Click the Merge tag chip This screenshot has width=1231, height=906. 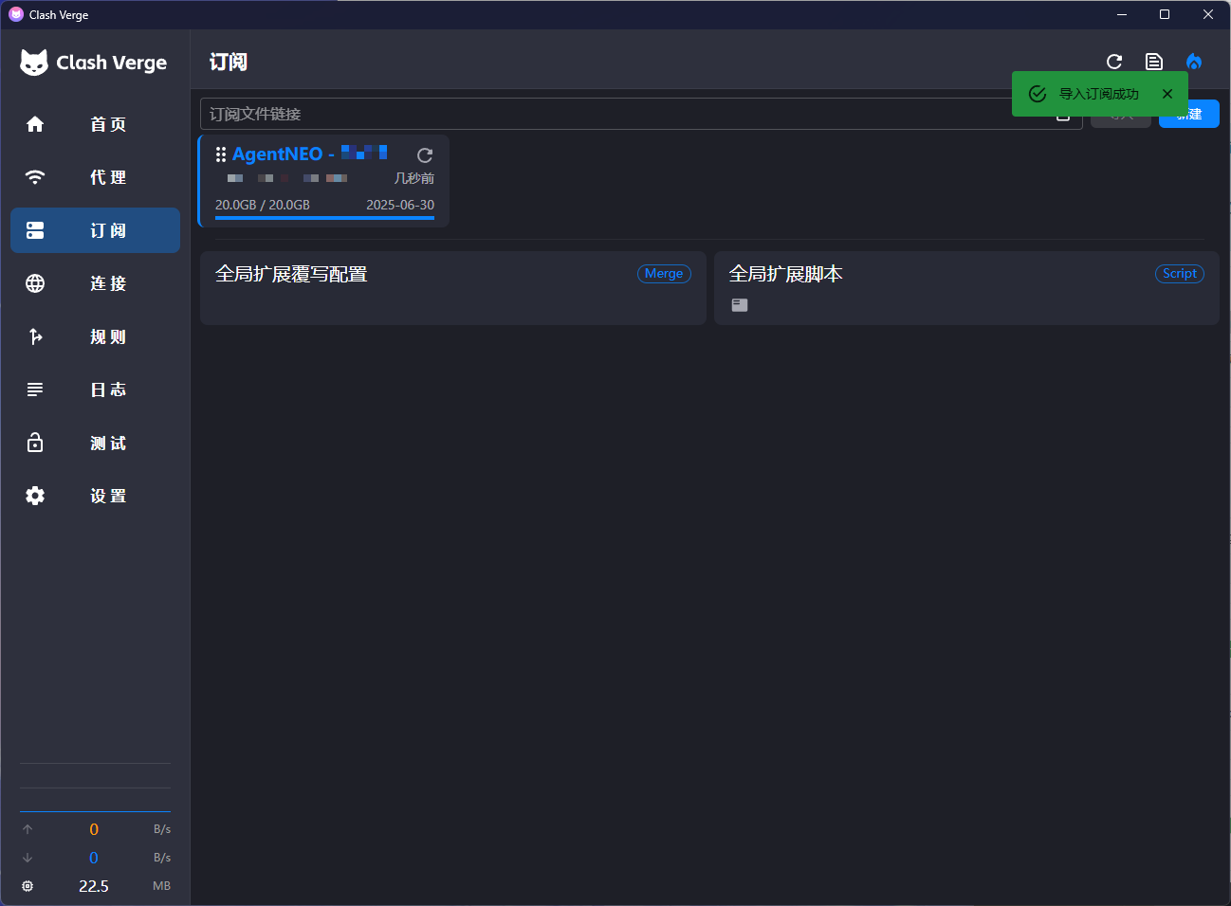(x=664, y=274)
